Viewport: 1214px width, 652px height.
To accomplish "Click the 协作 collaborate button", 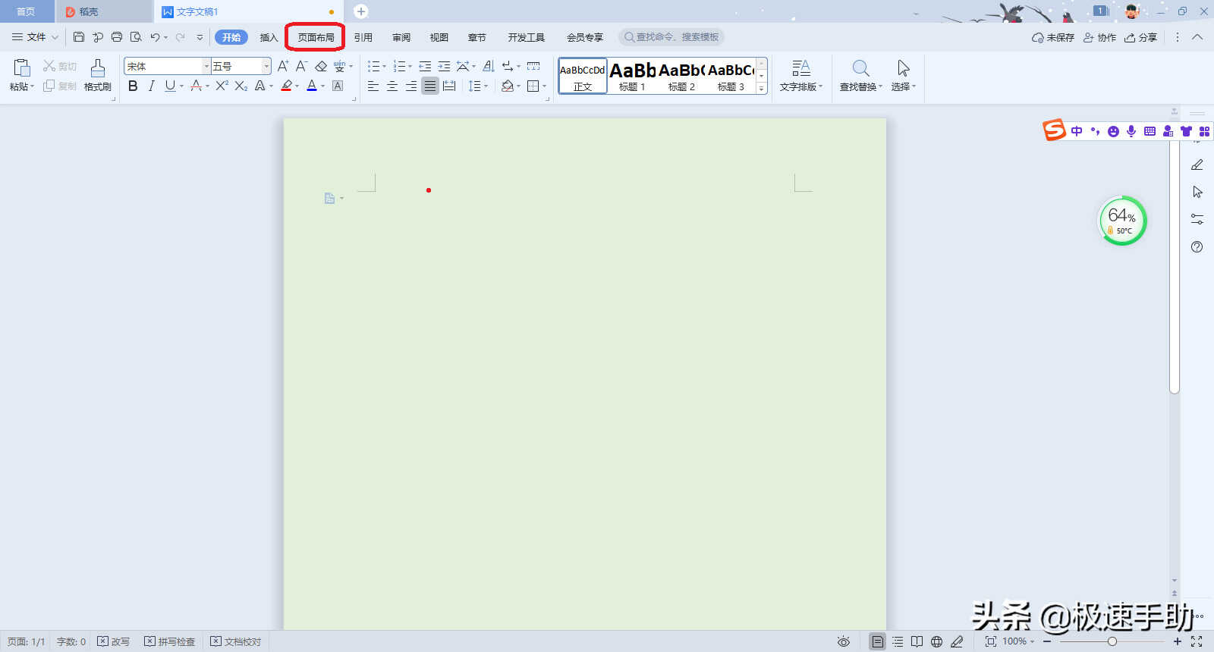I will (x=1099, y=37).
